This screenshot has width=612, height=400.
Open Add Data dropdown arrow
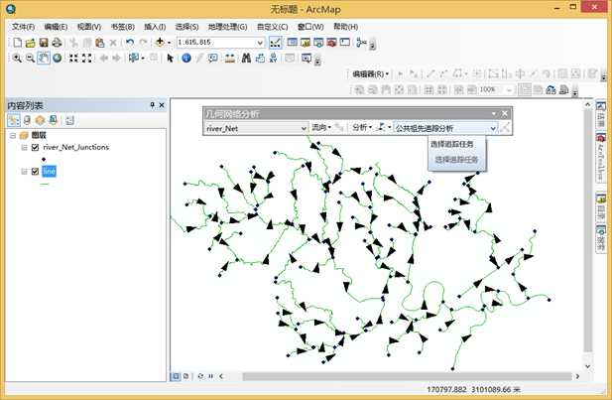click(x=169, y=43)
